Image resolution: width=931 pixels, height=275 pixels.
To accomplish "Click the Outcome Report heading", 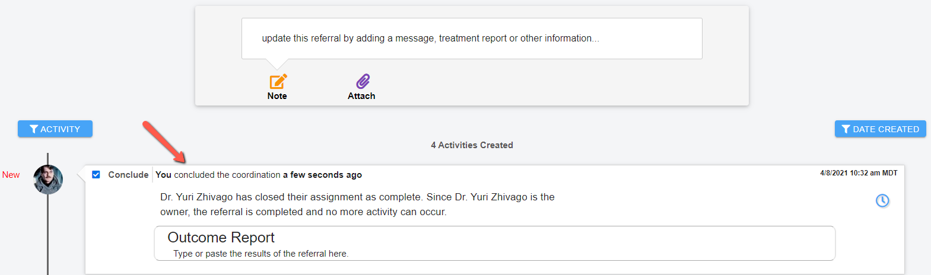I will [221, 238].
